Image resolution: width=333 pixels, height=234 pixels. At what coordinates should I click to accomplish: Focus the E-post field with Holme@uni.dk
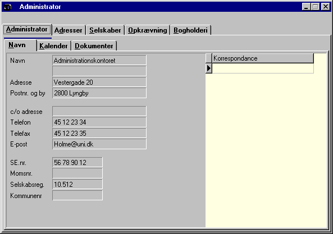(x=99, y=144)
